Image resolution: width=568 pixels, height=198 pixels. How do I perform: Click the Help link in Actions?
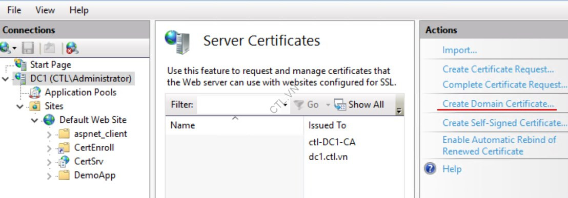452,169
